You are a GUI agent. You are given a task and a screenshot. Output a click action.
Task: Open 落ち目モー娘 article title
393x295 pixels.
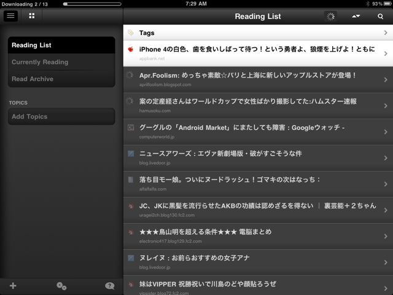tap(230, 179)
